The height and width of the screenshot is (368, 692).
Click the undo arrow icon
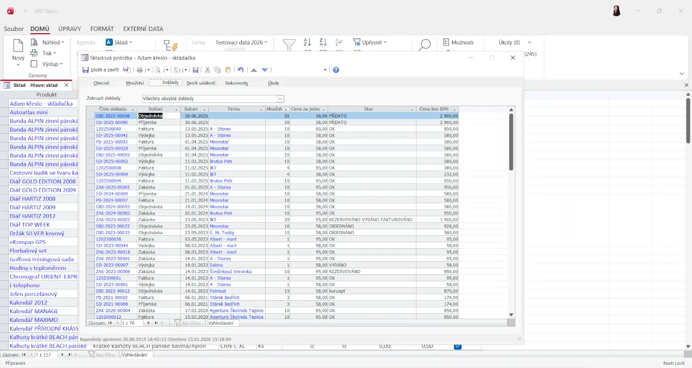[x=241, y=70]
